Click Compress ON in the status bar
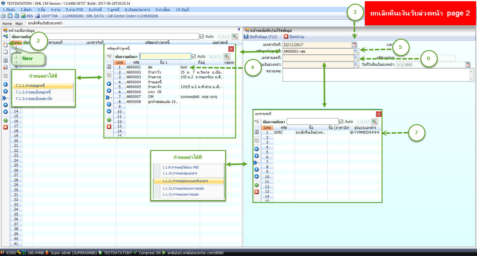 147,253
